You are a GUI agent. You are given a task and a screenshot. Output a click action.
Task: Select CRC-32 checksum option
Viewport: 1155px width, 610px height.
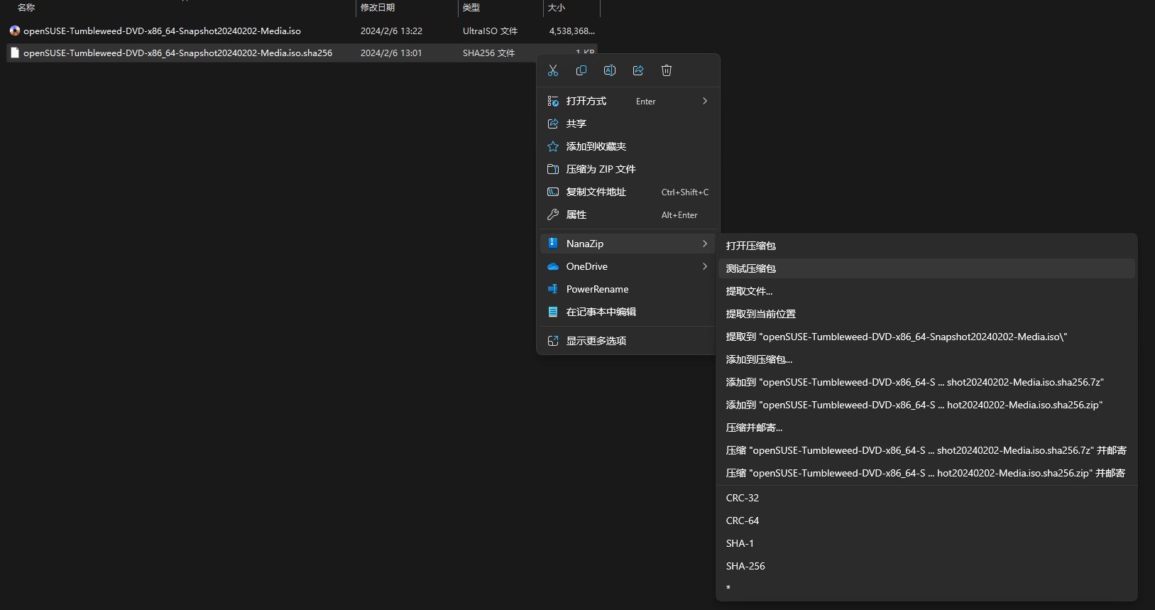(x=743, y=498)
